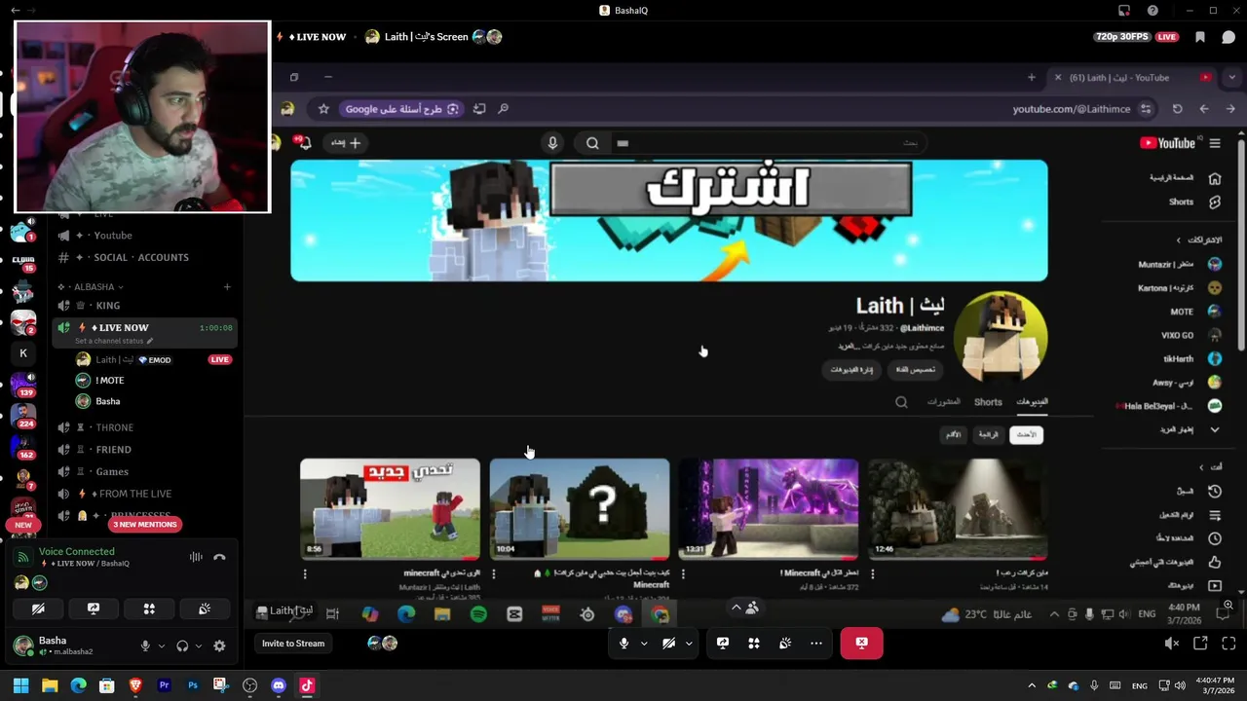Open Brave browser from Windows taskbar
Screen dimensions: 1247x701
click(x=135, y=685)
